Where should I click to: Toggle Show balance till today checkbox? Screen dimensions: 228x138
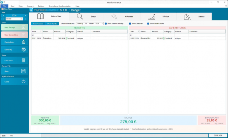pyautogui.click(x=106, y=24)
